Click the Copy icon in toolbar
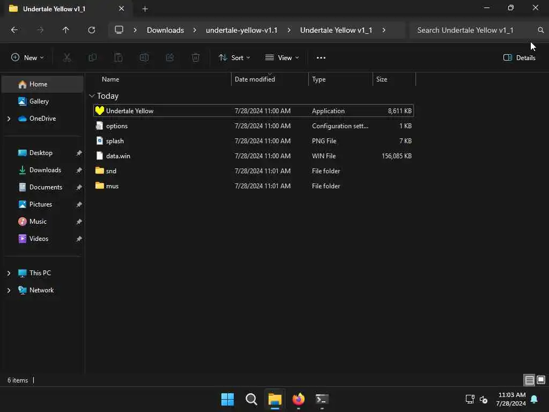 93,58
